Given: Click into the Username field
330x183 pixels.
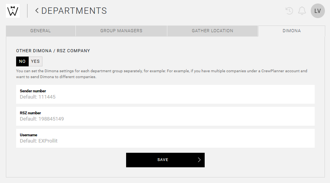Looking at the screenshot, I should [165, 141].
